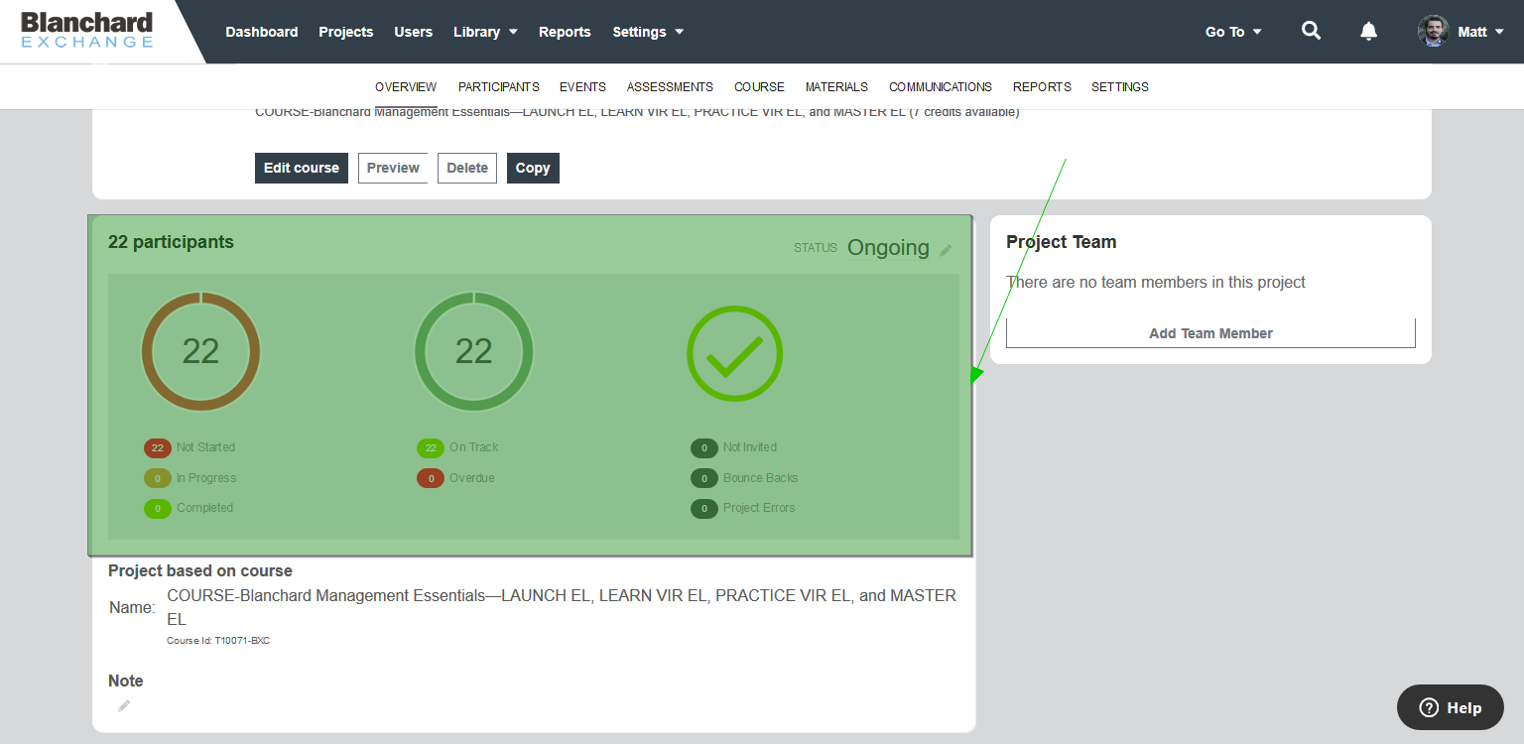The height and width of the screenshot is (744, 1524).
Task: Switch to the COMMUNICATIONS tab
Action: 941,87
